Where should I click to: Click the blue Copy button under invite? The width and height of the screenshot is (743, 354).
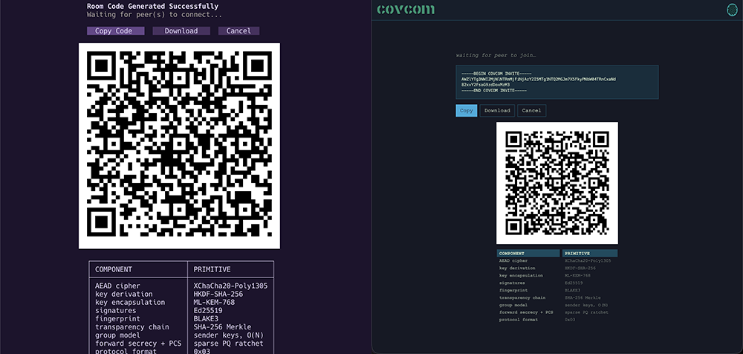467,111
